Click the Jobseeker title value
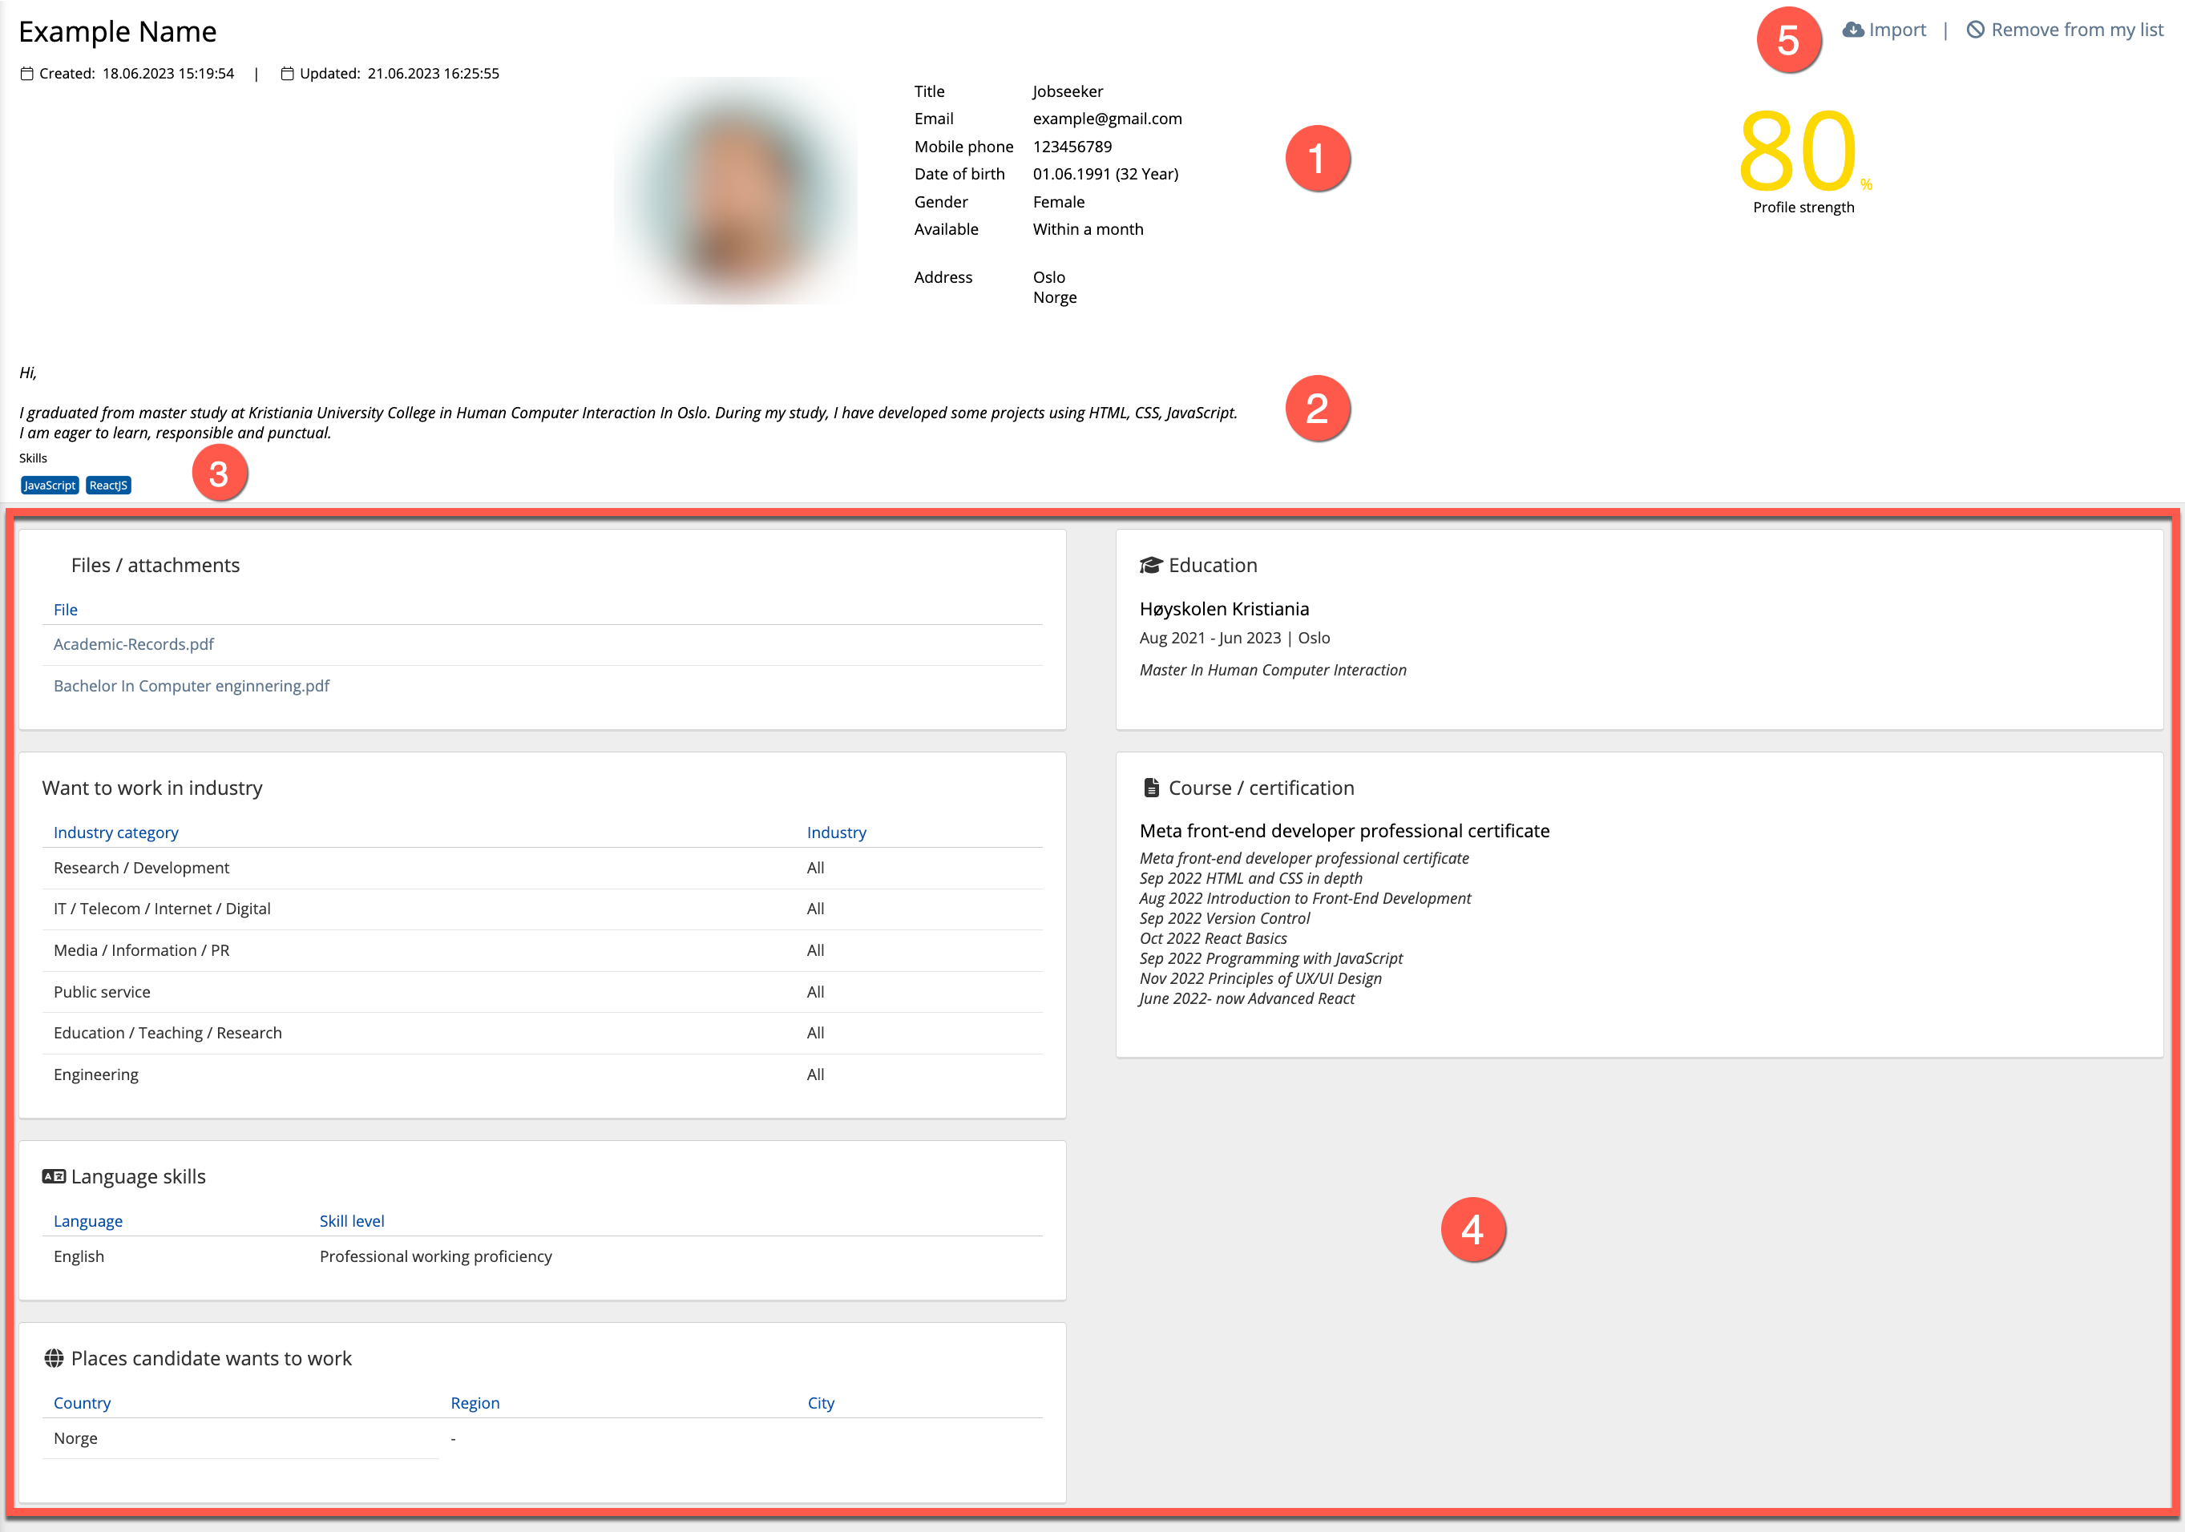 tap(1068, 91)
